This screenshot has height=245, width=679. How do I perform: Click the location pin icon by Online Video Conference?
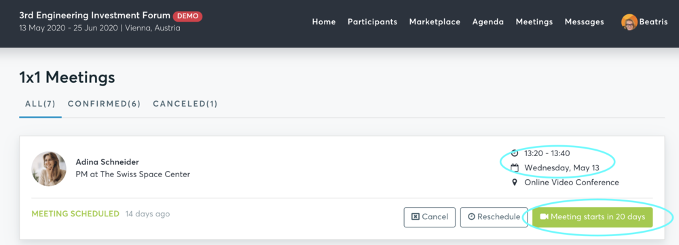click(x=515, y=183)
